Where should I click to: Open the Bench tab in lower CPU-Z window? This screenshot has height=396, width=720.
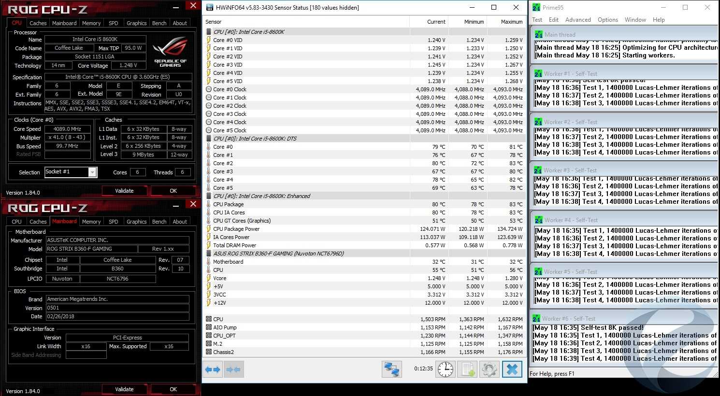159,222
